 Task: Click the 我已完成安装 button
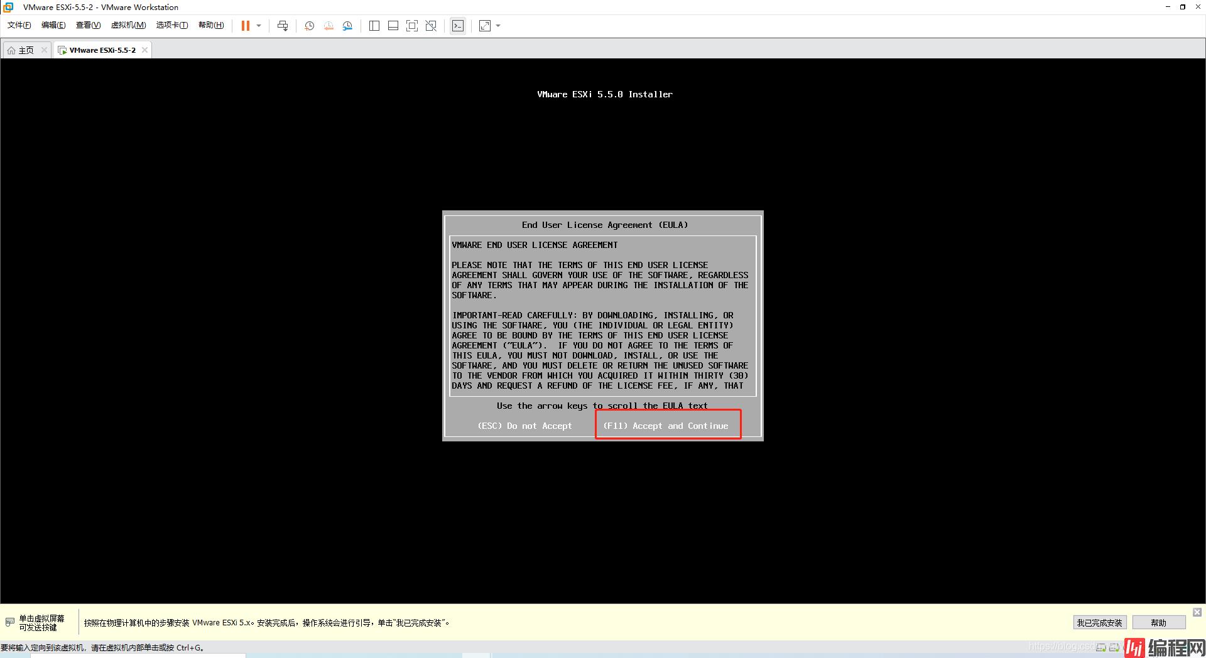[1099, 623]
